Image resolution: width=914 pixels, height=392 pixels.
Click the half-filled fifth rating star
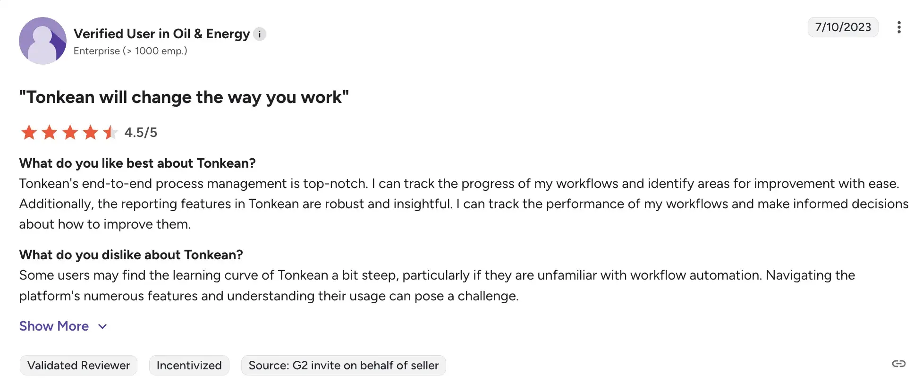pyautogui.click(x=110, y=133)
